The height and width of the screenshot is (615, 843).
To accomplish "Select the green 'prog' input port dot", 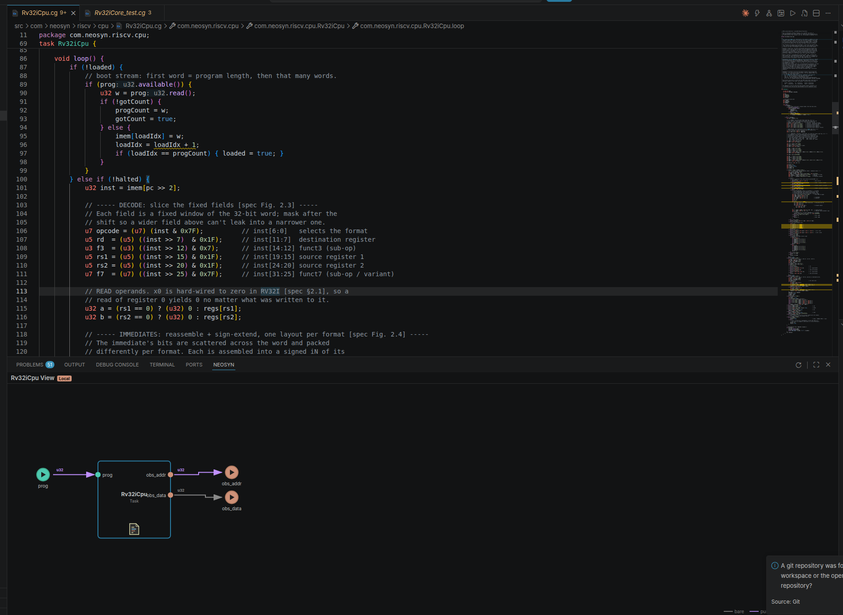I will click(98, 475).
